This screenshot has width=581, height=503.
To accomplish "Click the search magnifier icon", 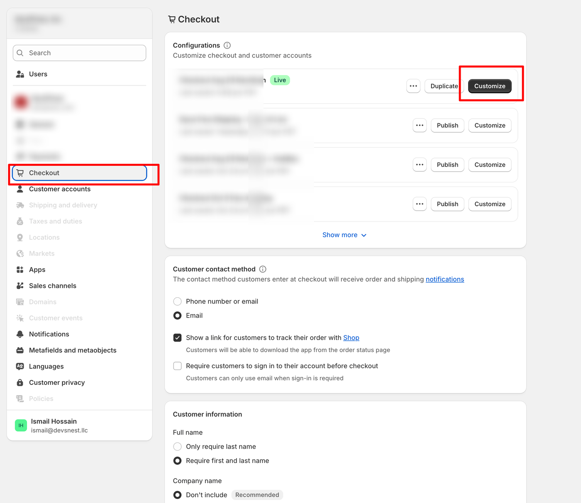I will click(20, 53).
